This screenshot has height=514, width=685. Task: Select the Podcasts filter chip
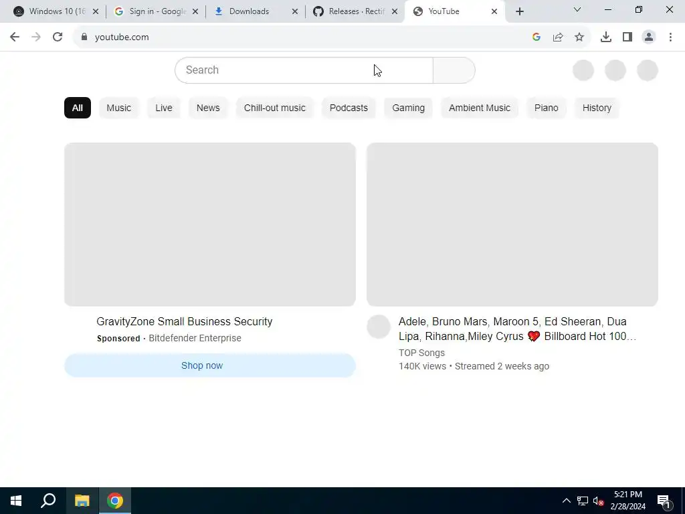[x=349, y=108]
